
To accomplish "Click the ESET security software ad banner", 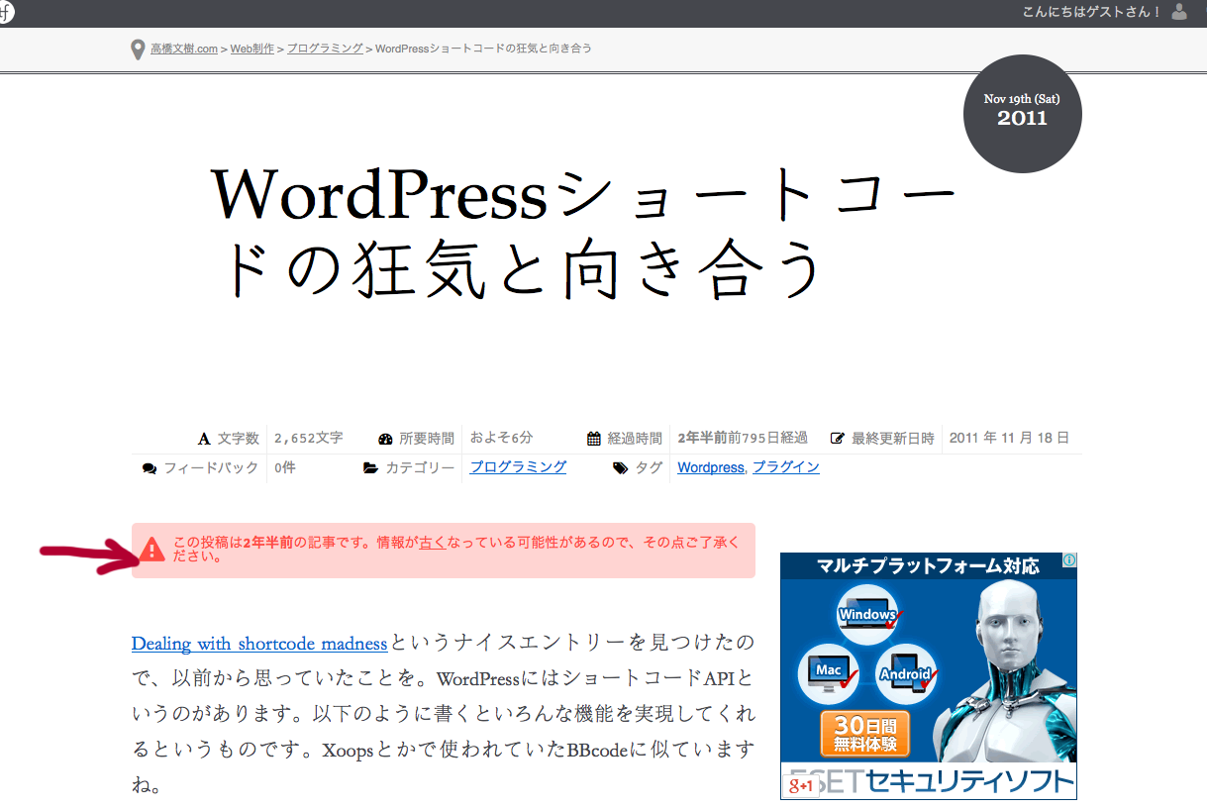I will [x=928, y=676].
